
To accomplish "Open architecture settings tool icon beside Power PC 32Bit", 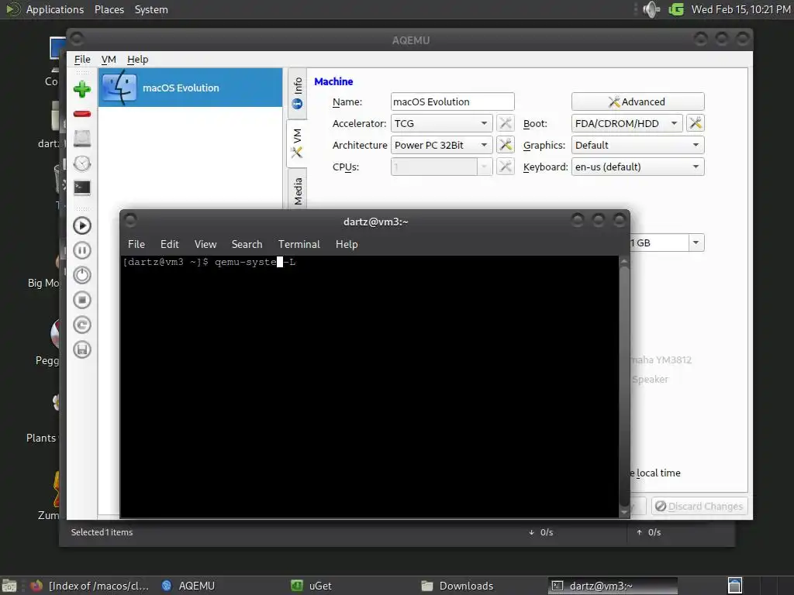I will [506, 145].
